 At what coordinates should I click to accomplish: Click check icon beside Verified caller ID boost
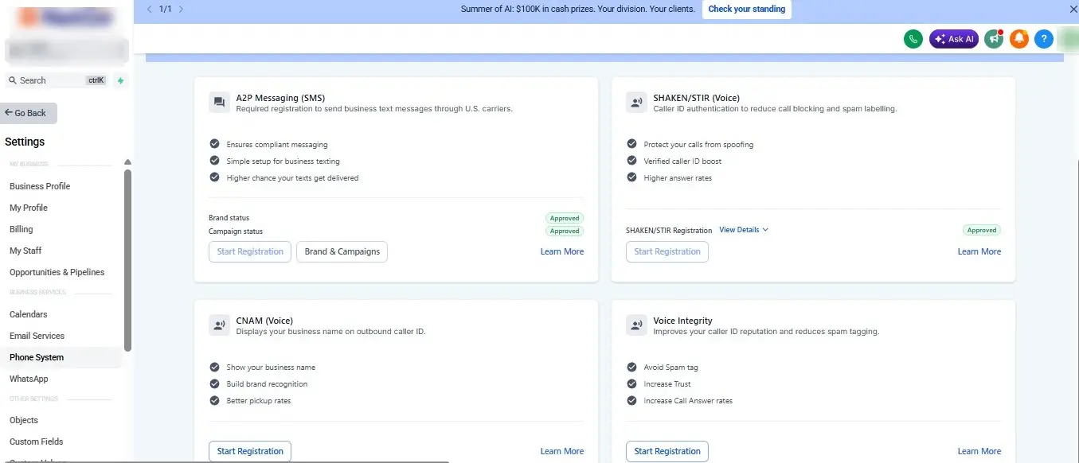[x=631, y=161]
